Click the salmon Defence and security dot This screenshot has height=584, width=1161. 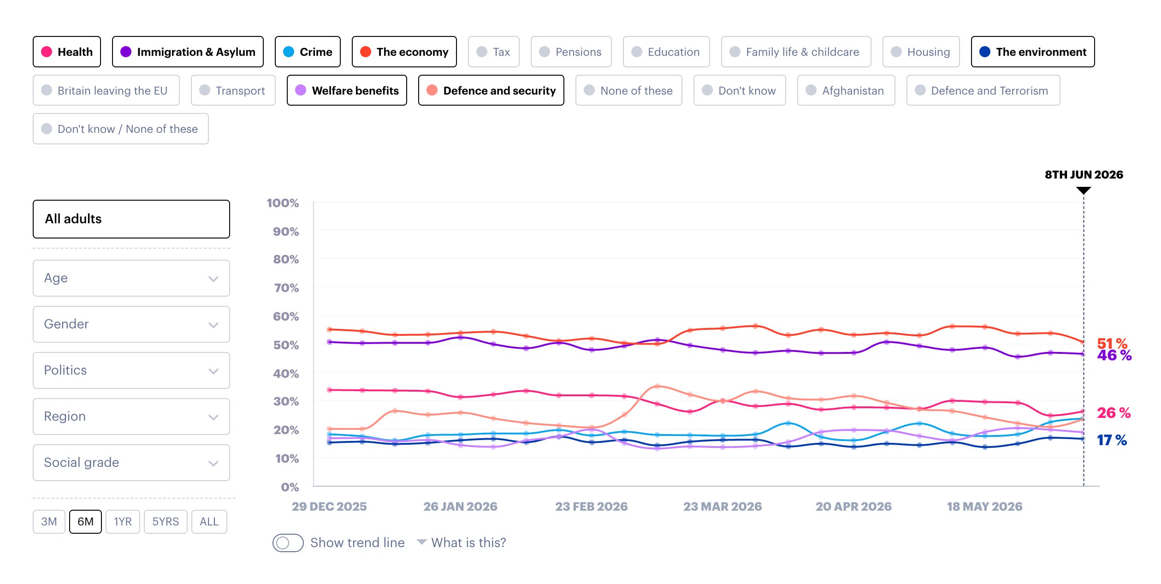pos(432,90)
